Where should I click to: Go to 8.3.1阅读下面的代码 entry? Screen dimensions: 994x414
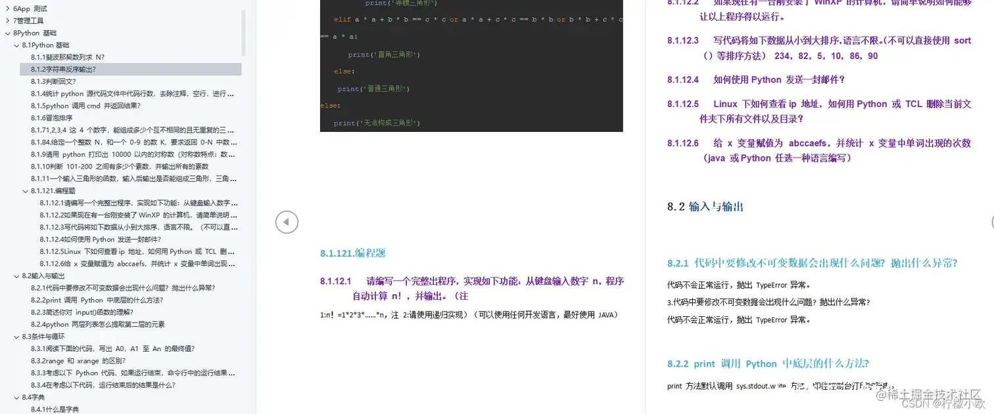pyautogui.click(x=112, y=349)
